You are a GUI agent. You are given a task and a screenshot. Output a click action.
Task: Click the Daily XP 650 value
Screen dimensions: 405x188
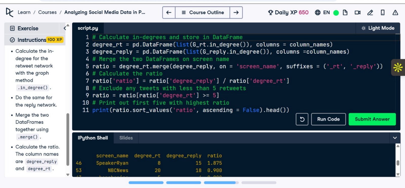coord(303,12)
